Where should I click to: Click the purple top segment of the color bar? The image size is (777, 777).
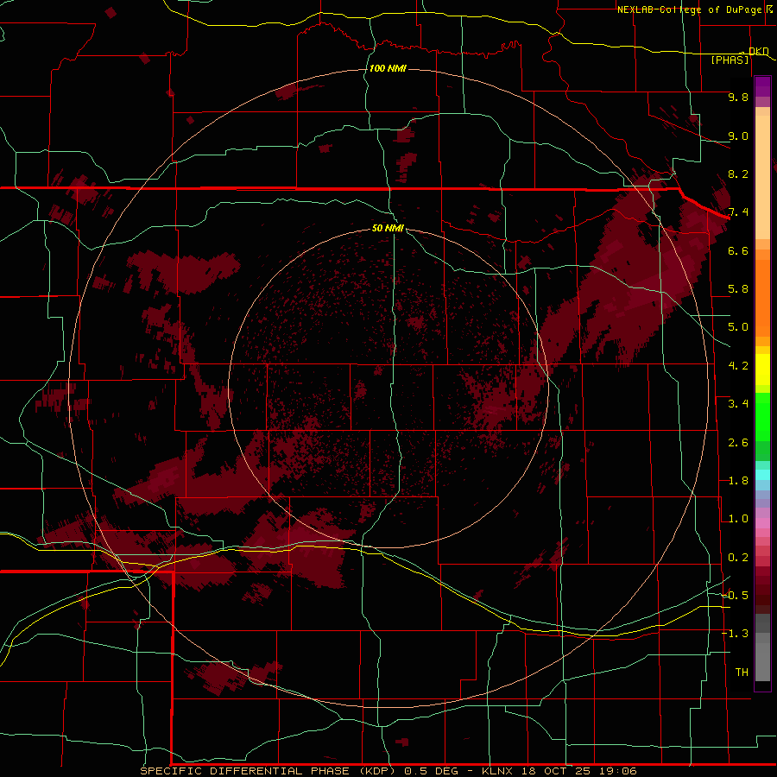click(762, 86)
